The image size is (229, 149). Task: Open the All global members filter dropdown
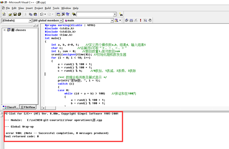[x=61, y=20]
